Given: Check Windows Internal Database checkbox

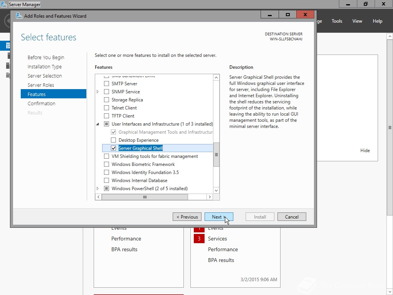Looking at the screenshot, I should click(x=107, y=180).
